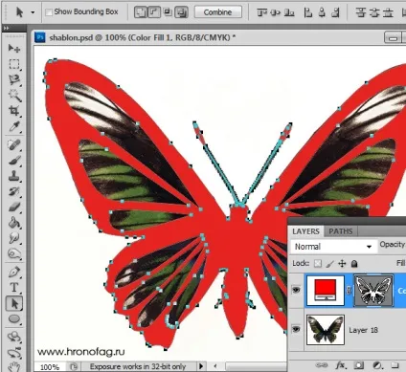
Task: Align top edges of paths
Action: (x=261, y=12)
